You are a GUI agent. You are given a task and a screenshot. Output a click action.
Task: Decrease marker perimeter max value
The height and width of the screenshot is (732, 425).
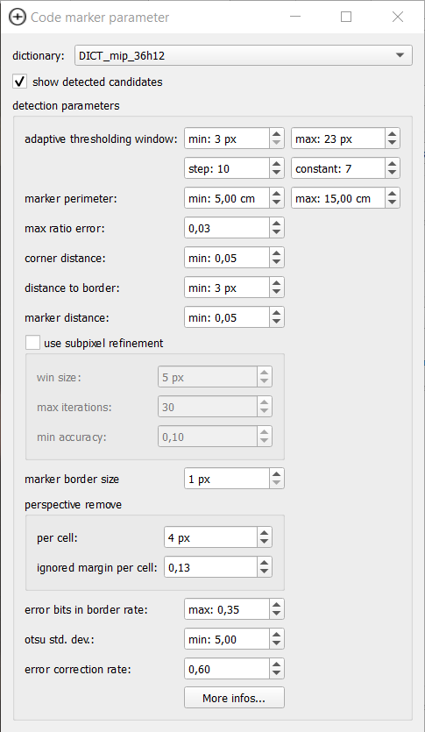[x=393, y=203]
